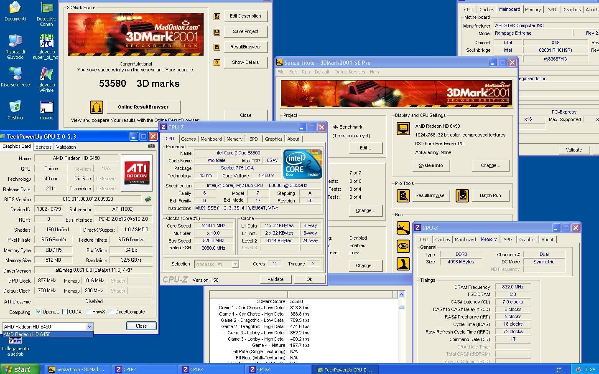
Task: Click the IT language indicator in taskbar
Action: coord(558,370)
